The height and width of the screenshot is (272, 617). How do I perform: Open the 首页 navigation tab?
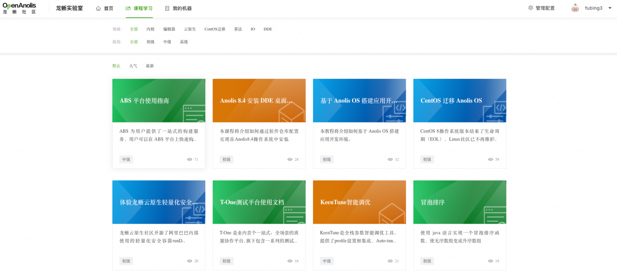(105, 8)
